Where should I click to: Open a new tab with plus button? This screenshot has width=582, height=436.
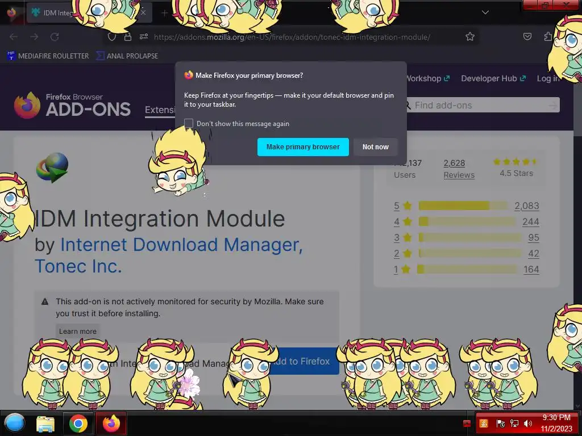(164, 14)
